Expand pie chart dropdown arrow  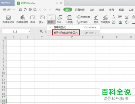130,22
